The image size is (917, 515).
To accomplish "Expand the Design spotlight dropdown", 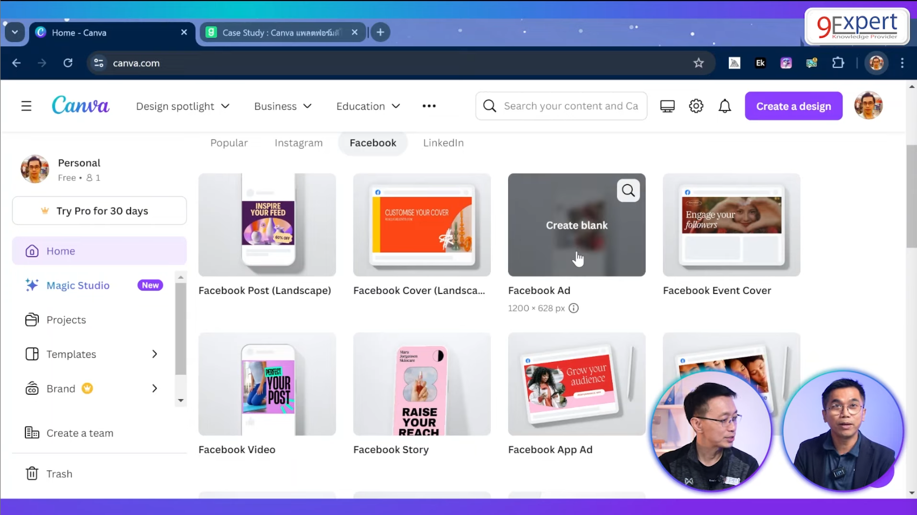I will coord(182,106).
